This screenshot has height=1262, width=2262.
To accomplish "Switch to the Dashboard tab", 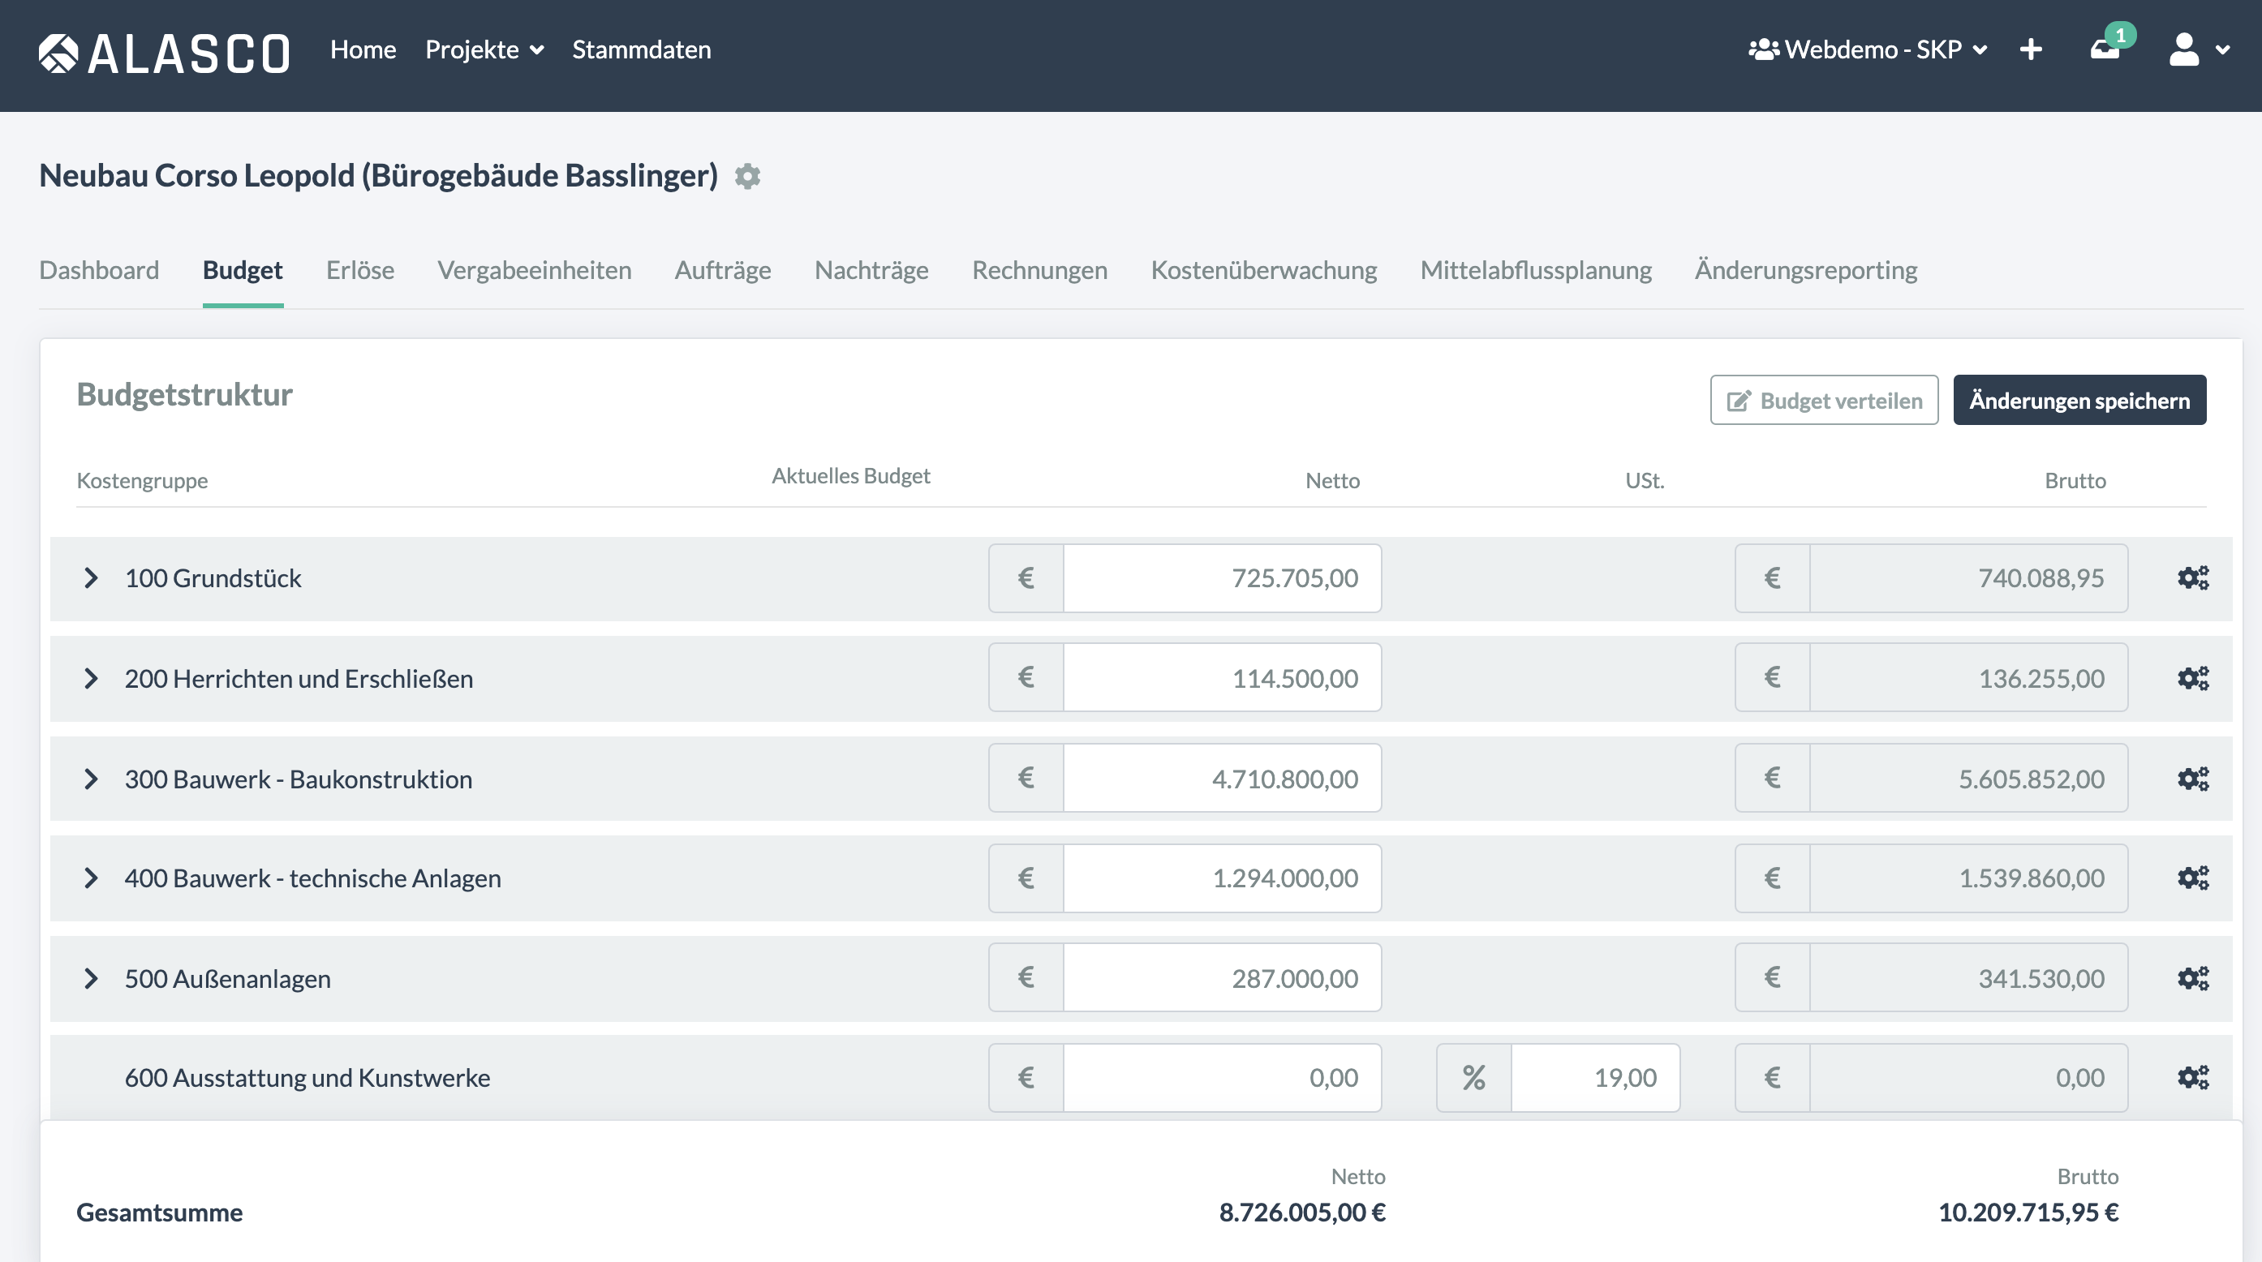I will tap(99, 270).
